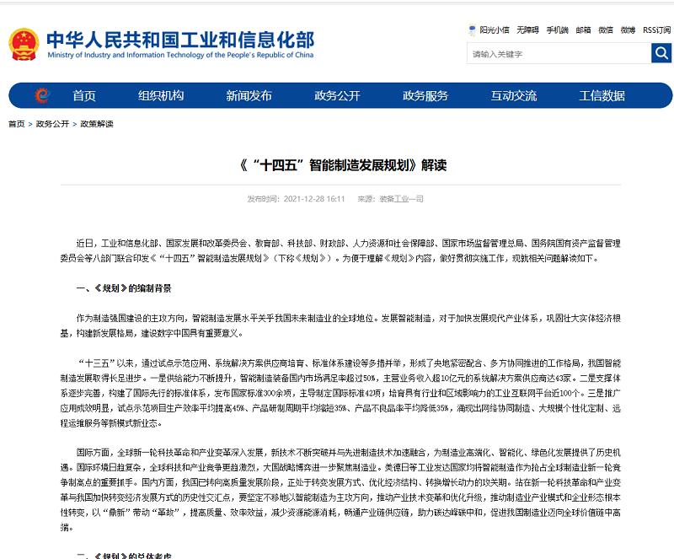The height and width of the screenshot is (559, 674).
Task: Open the 微博 link in top bar
Action: tap(628, 30)
